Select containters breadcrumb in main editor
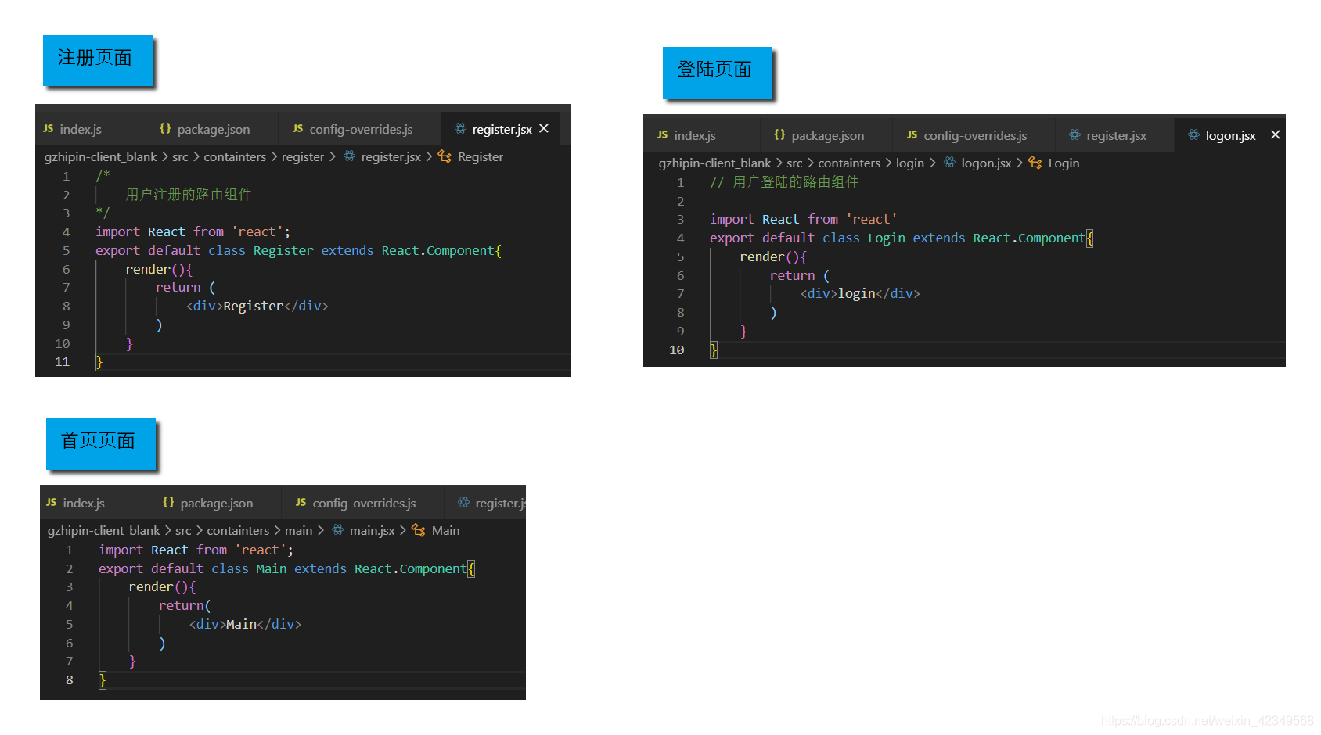Screen dimensions: 1321x735 click(x=238, y=531)
